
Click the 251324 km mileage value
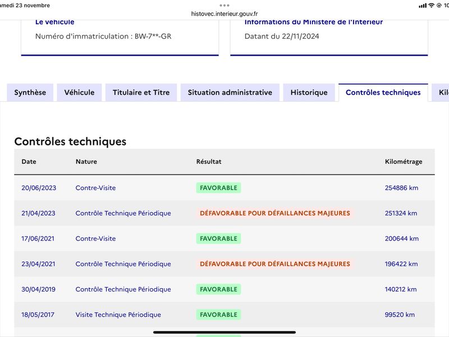pyautogui.click(x=401, y=213)
